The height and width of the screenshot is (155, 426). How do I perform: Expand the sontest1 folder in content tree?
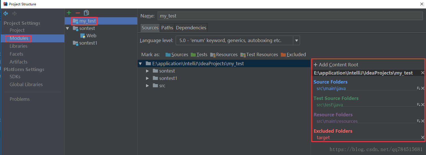click(x=147, y=78)
